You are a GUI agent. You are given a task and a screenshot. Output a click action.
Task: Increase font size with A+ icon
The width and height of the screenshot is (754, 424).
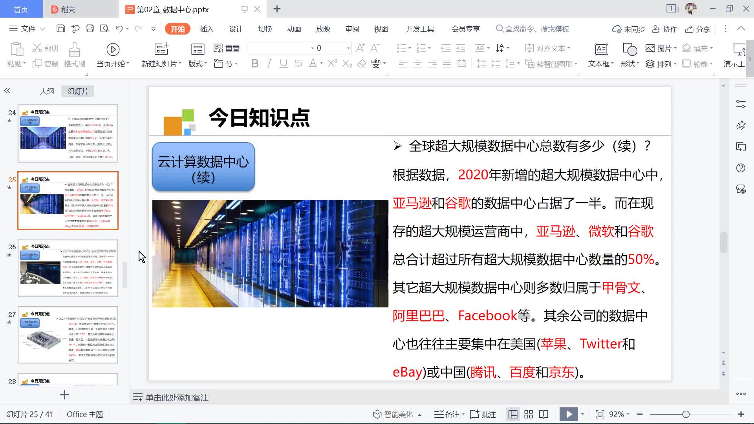click(361, 48)
